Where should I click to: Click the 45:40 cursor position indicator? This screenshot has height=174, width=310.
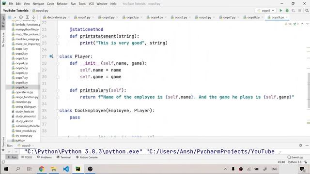click(281, 162)
